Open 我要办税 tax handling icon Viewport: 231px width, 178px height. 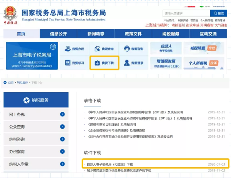point(68,48)
